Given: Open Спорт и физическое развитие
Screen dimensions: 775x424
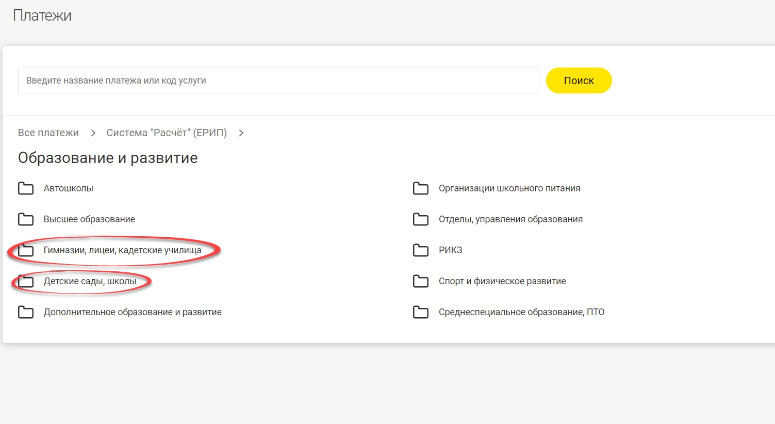Looking at the screenshot, I should click(502, 281).
